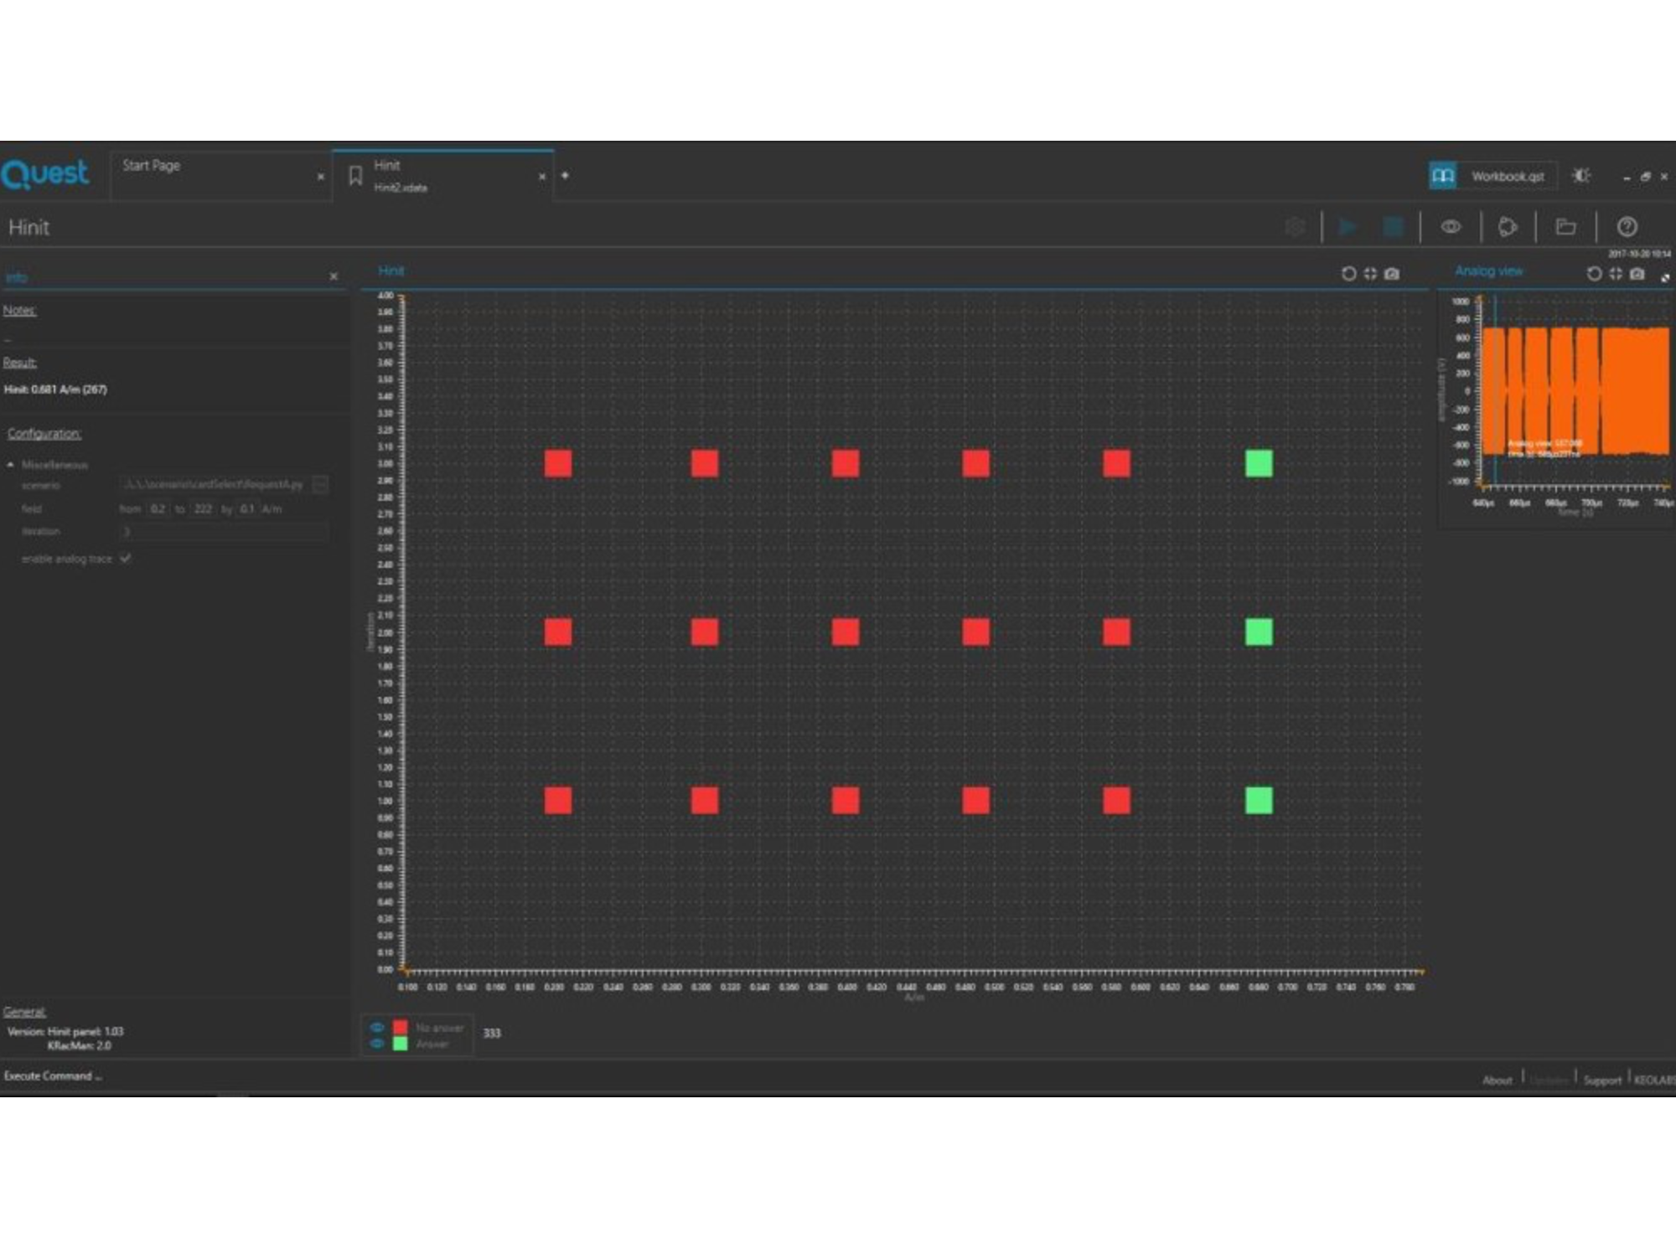Expand the Analog view panel with the arrow icon
This screenshot has height=1238, width=1676.
pos(1664,277)
